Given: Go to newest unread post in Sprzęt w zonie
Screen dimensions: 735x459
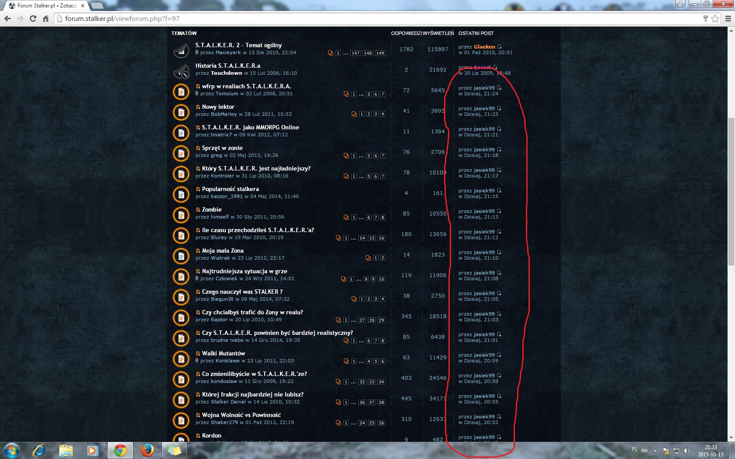Looking at the screenshot, I should click(198, 148).
